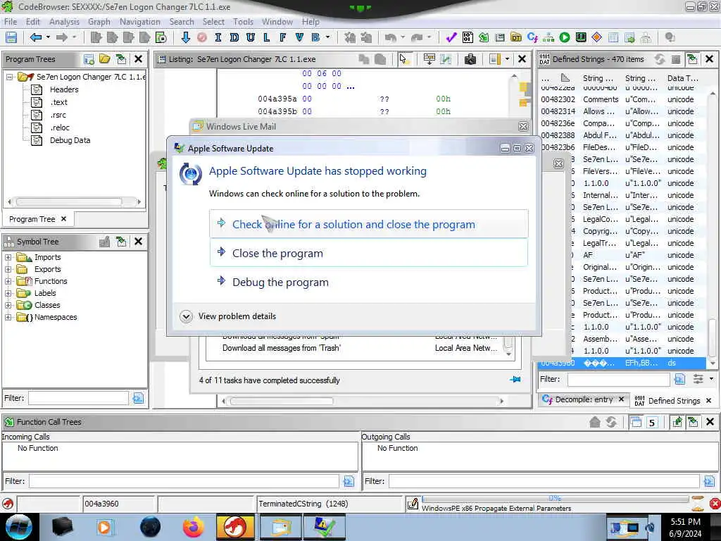Viewport: 721px width, 541px height.
Task: Expand the Namespaces folder in Symbol Tree
Action: pos(8,317)
